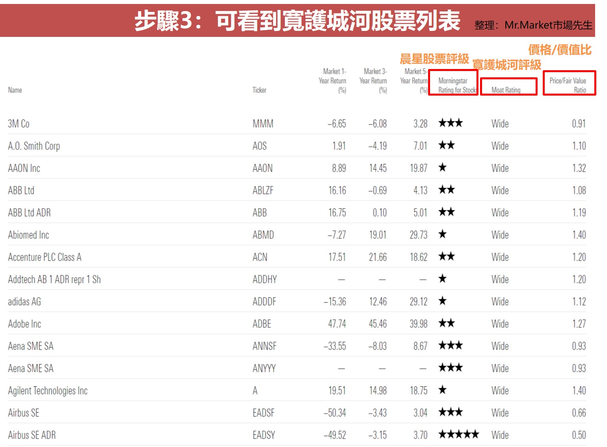Click ticker symbol ADBE

(262, 324)
